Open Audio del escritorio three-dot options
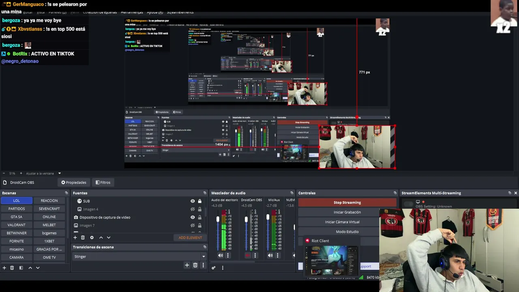Viewport: 519px width, 292px height. point(227,255)
